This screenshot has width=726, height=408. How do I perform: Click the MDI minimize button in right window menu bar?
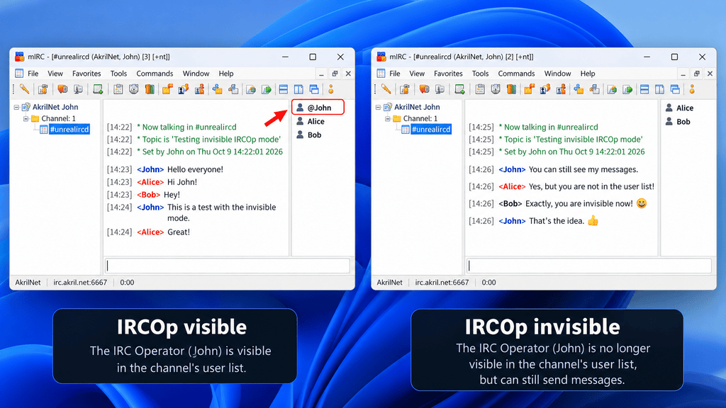point(683,74)
